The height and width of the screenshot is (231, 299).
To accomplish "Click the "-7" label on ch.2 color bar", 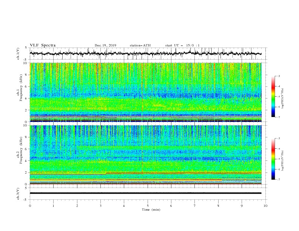I will coord(278,179).
